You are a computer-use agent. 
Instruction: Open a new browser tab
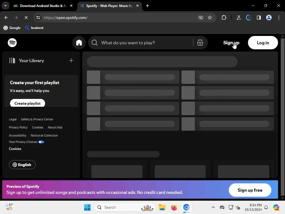point(148,6)
